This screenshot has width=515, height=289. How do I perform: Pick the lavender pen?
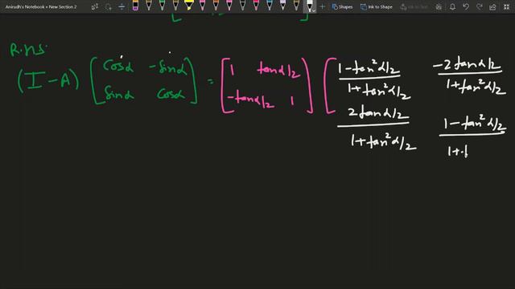pyautogui.click(x=282, y=6)
